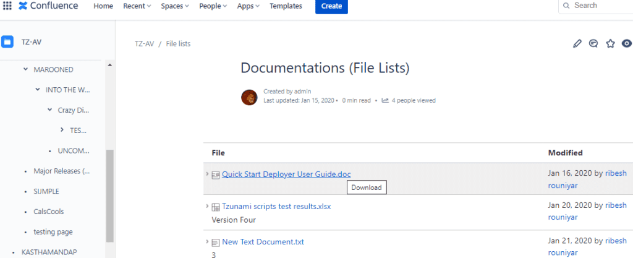Expand the TES... tree item

click(x=62, y=130)
